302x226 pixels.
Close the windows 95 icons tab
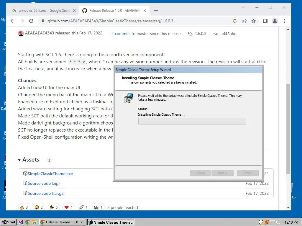tap(74, 11)
